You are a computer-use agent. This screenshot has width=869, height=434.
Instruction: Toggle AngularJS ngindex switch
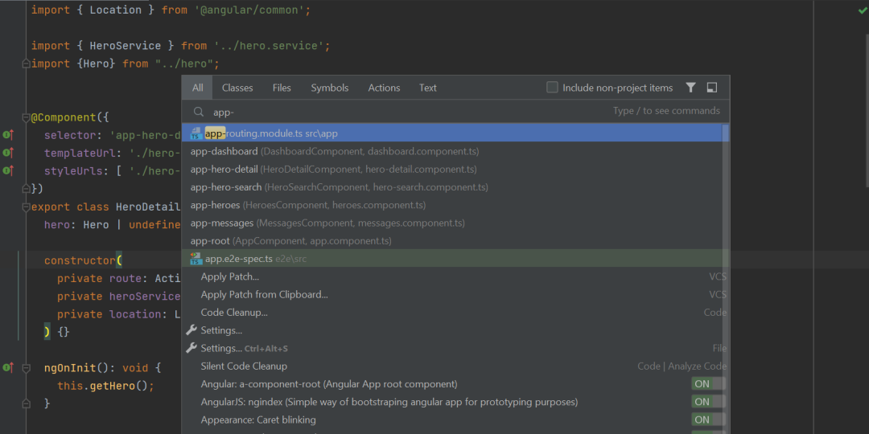[708, 402]
